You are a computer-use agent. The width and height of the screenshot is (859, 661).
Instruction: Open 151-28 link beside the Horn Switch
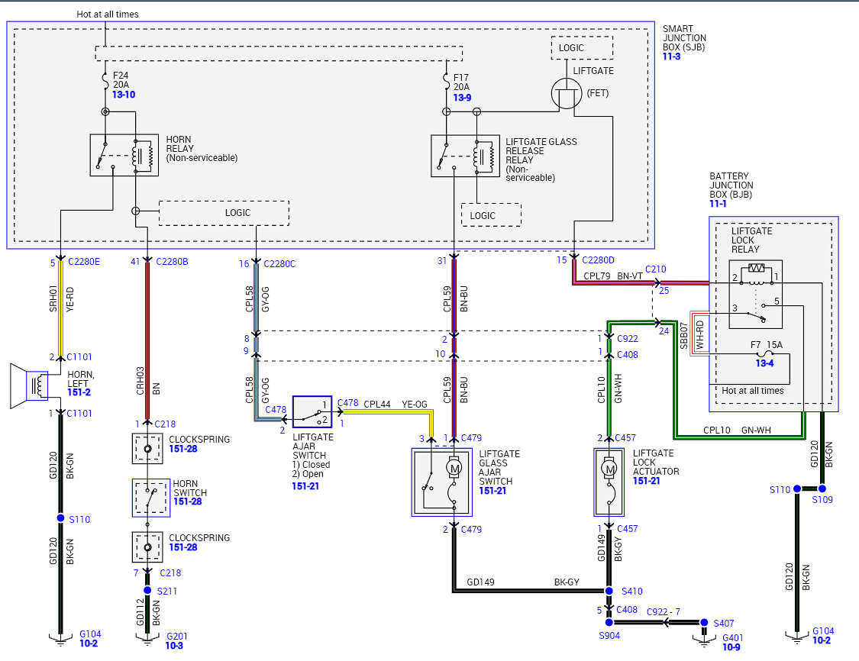pos(187,501)
